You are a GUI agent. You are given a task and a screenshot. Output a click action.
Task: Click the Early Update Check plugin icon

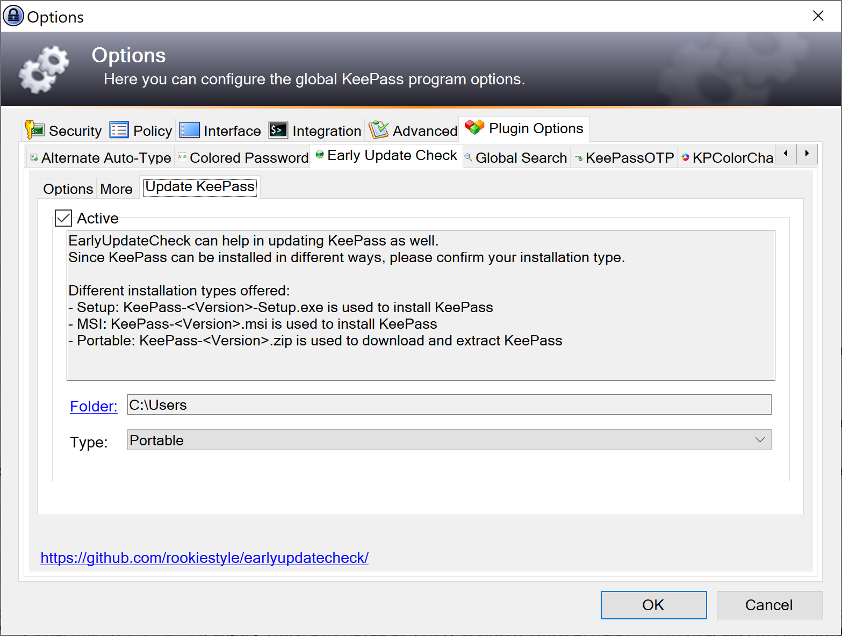[320, 155]
